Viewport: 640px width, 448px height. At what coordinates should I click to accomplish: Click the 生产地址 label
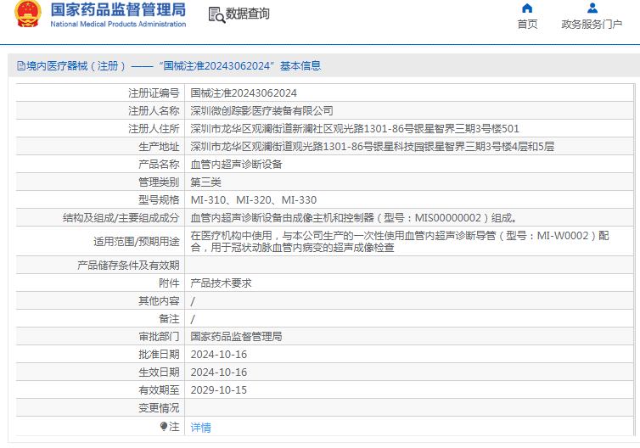click(x=159, y=147)
